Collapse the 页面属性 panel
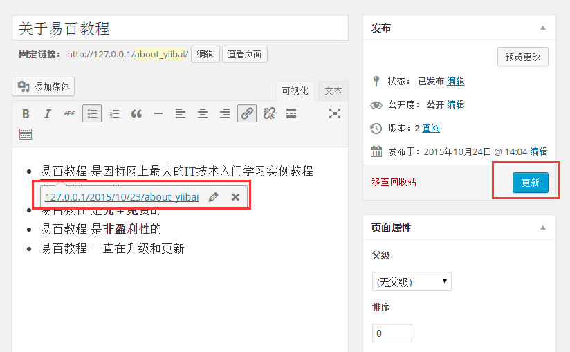Screen dimensions: 570x352 pos(543,228)
